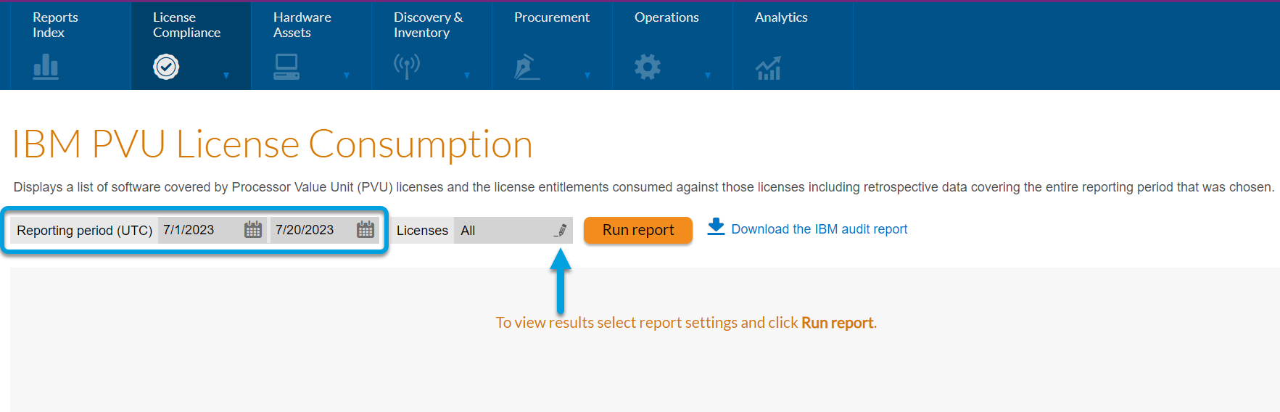
Task: Select the Operations menu label
Action: point(666,17)
